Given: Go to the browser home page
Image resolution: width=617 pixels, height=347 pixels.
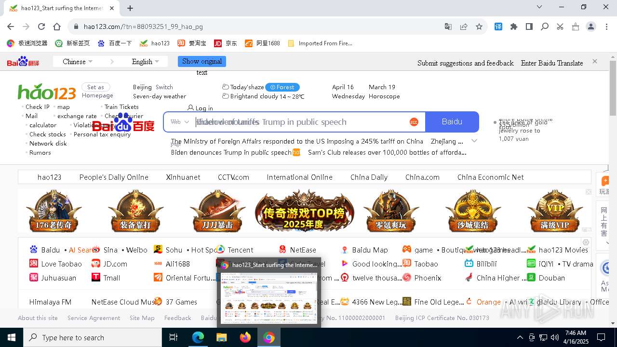Looking at the screenshot, I should tap(57, 27).
